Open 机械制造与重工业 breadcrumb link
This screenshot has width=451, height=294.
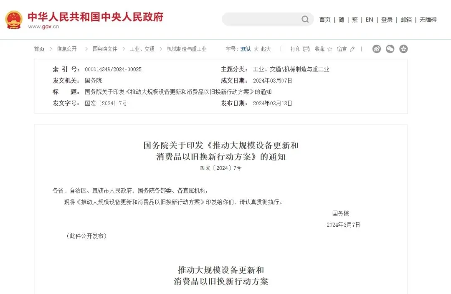187,49
